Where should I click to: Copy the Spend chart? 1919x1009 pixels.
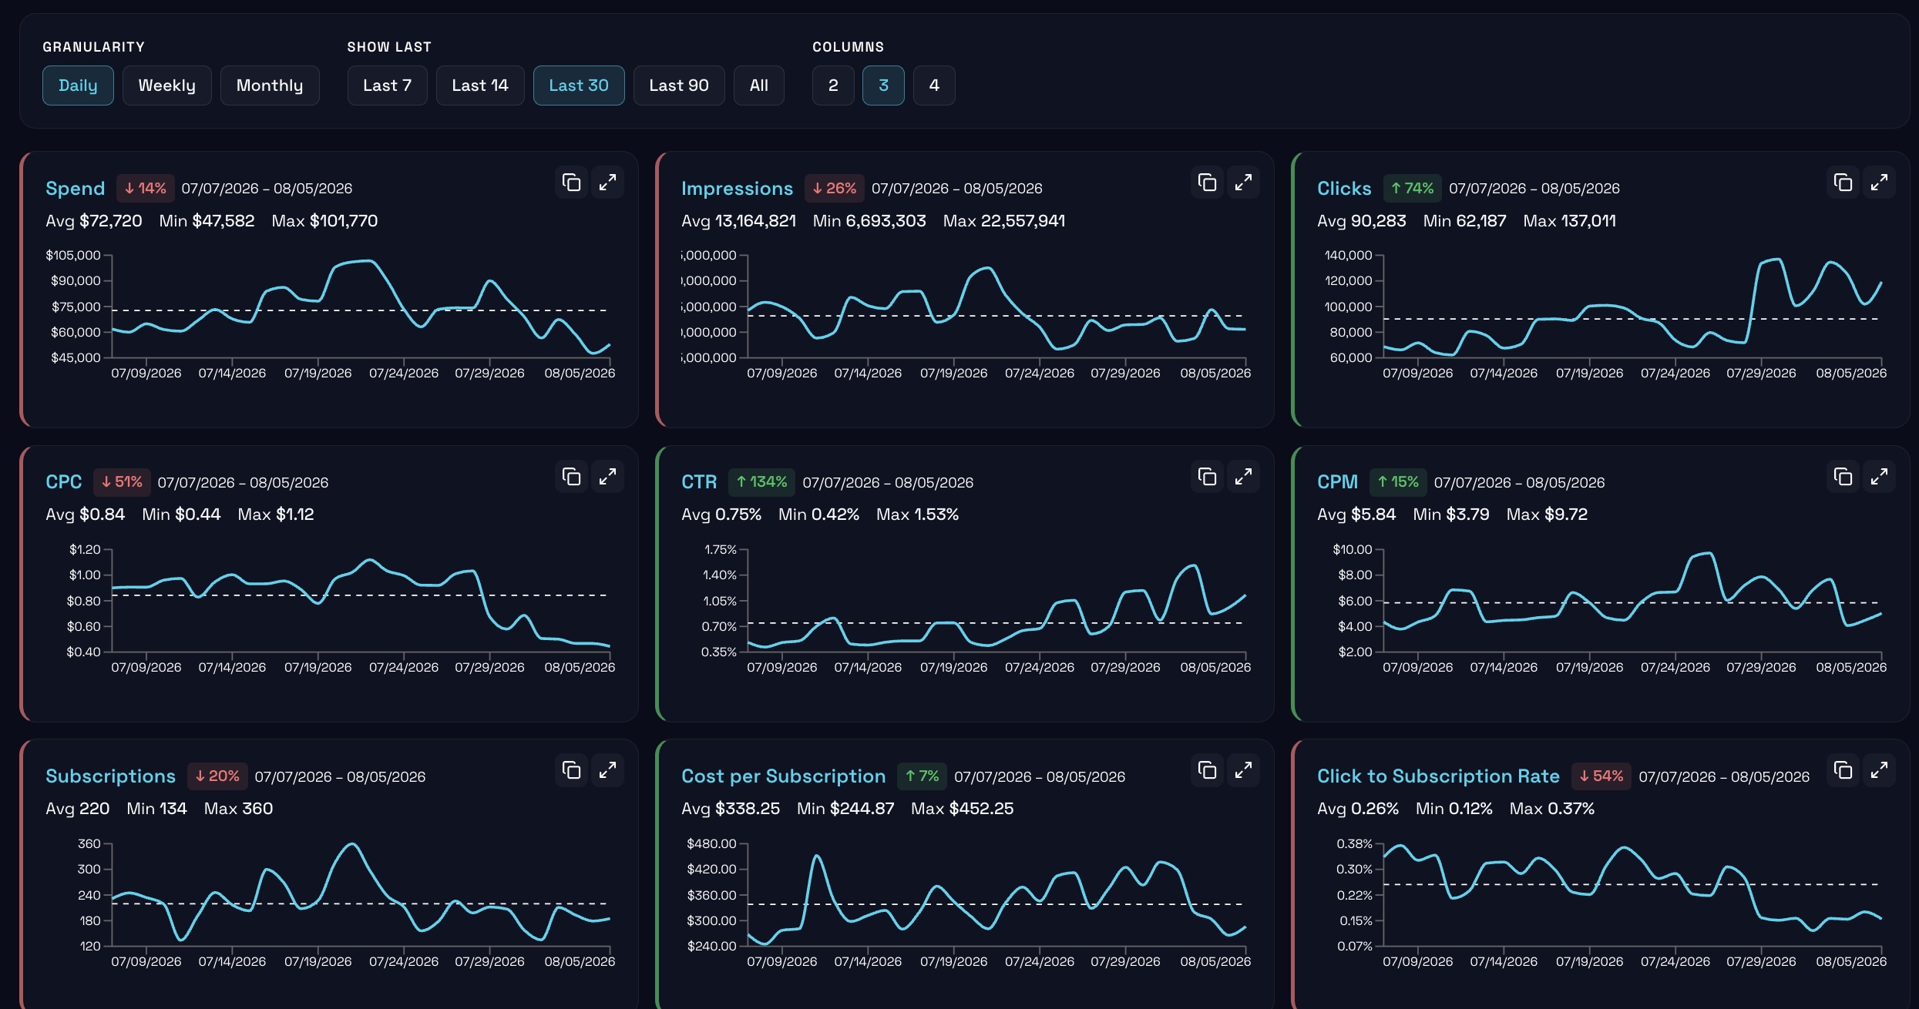571,183
